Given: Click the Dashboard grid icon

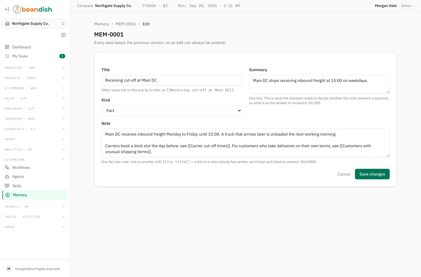Looking at the screenshot, I should [x=7, y=47].
